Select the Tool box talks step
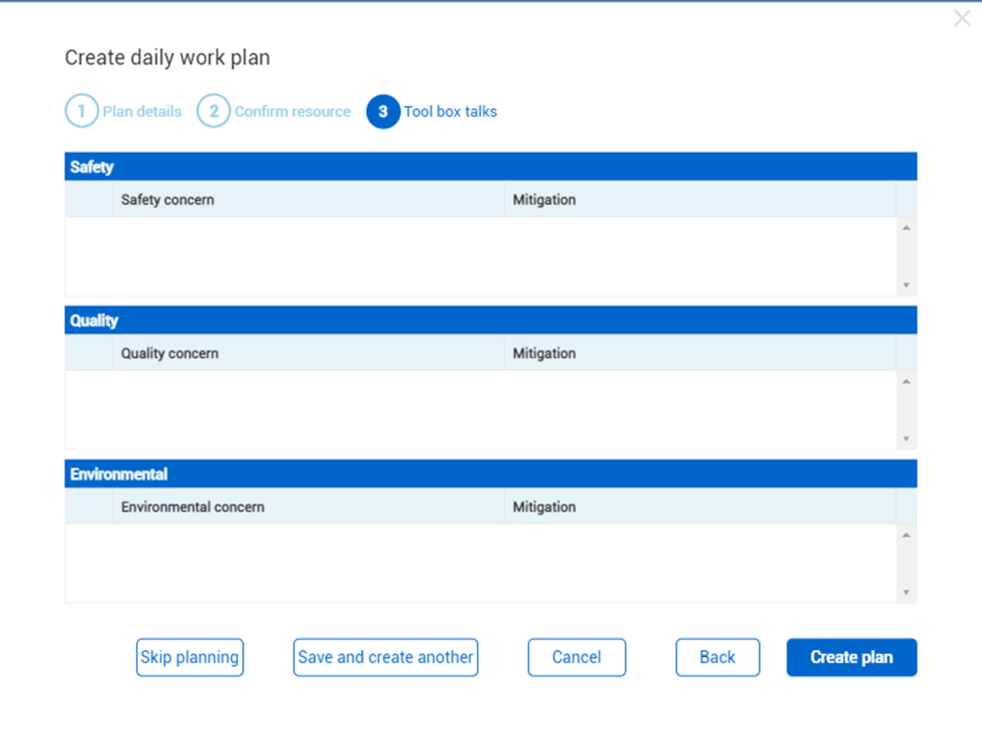The image size is (982, 745). coord(450,111)
